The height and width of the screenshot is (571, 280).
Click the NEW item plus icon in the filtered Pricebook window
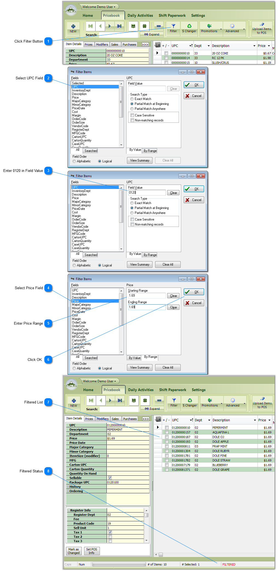coord(74,401)
